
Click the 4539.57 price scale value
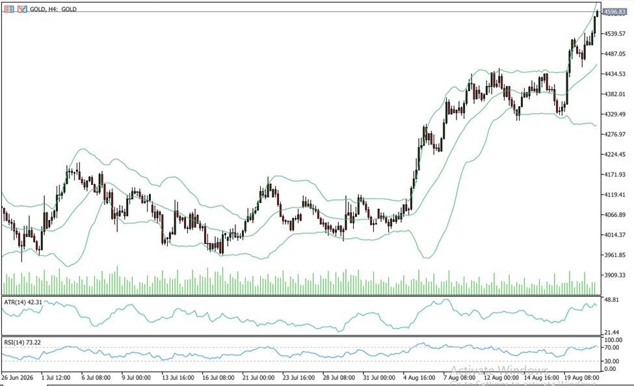[x=614, y=34]
